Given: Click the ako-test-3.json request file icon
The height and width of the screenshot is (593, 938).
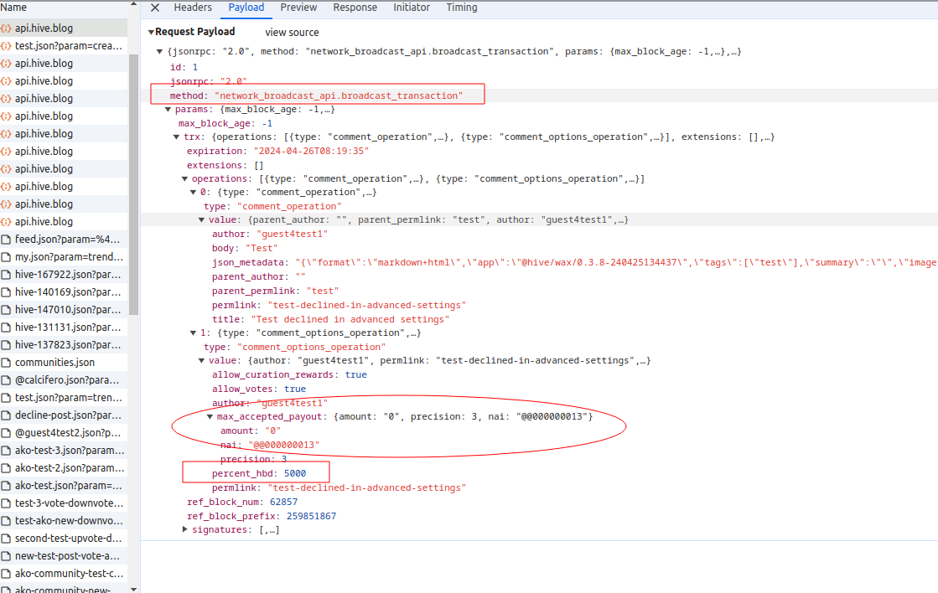Looking at the screenshot, I should (7, 451).
